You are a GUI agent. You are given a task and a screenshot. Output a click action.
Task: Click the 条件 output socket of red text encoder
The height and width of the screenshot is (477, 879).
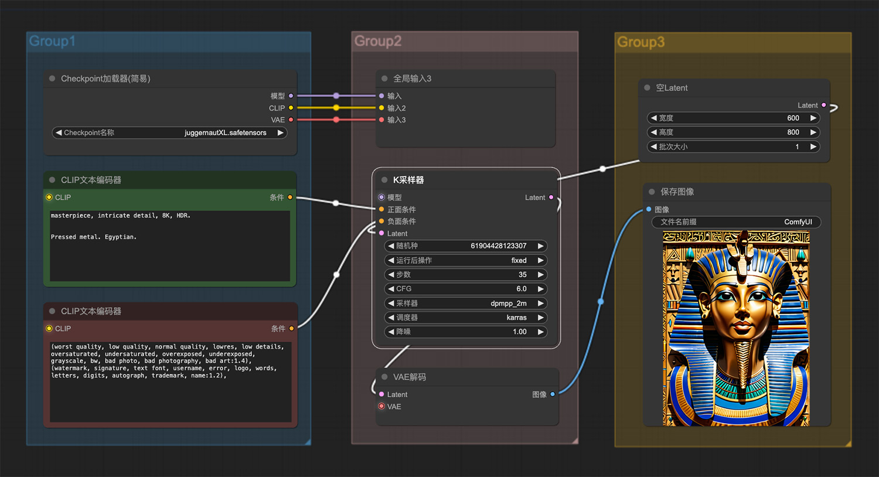tap(291, 329)
